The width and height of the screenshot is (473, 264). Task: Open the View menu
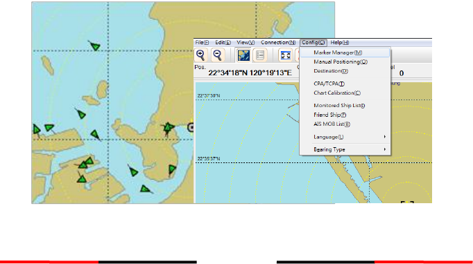[x=246, y=42]
